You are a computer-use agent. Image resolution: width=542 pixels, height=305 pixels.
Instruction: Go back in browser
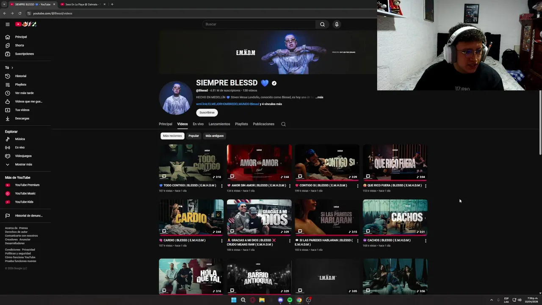(x=5, y=13)
